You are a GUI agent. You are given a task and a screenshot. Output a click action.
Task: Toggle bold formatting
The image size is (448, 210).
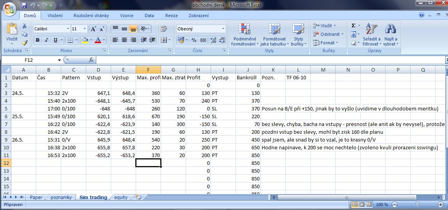click(x=38, y=40)
